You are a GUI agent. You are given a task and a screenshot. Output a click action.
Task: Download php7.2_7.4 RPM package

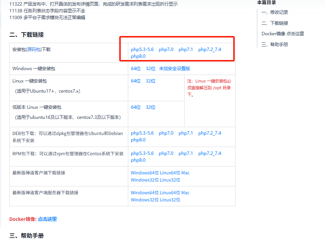[x=210, y=153]
